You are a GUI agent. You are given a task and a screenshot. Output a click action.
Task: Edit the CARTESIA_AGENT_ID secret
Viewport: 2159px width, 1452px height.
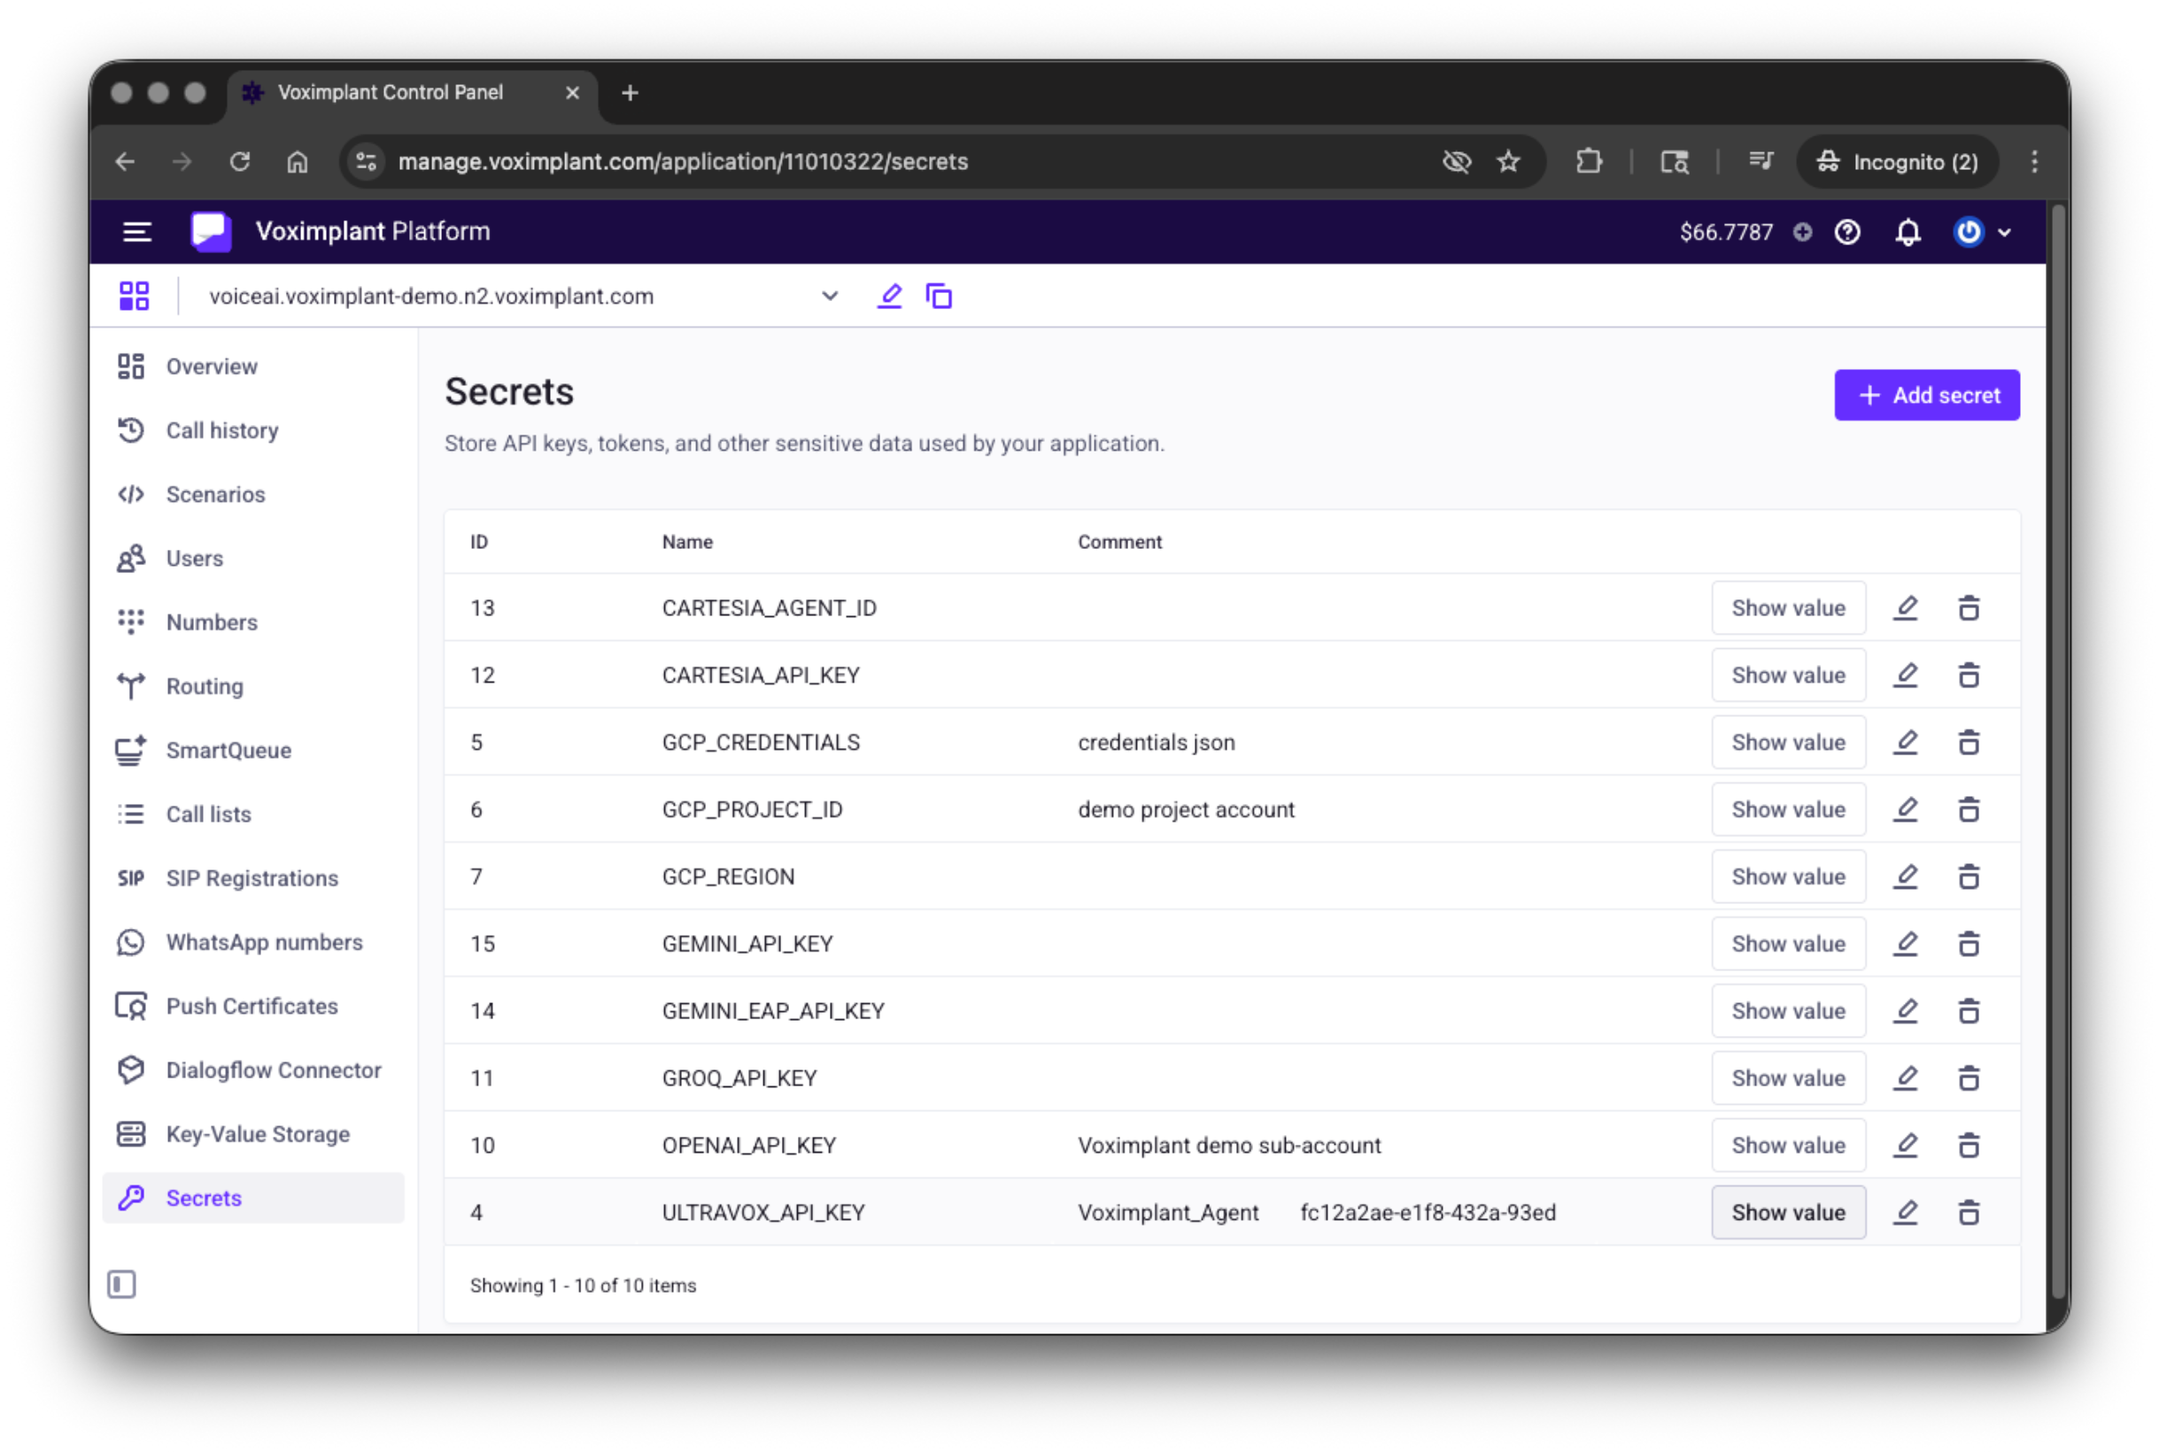click(1904, 608)
